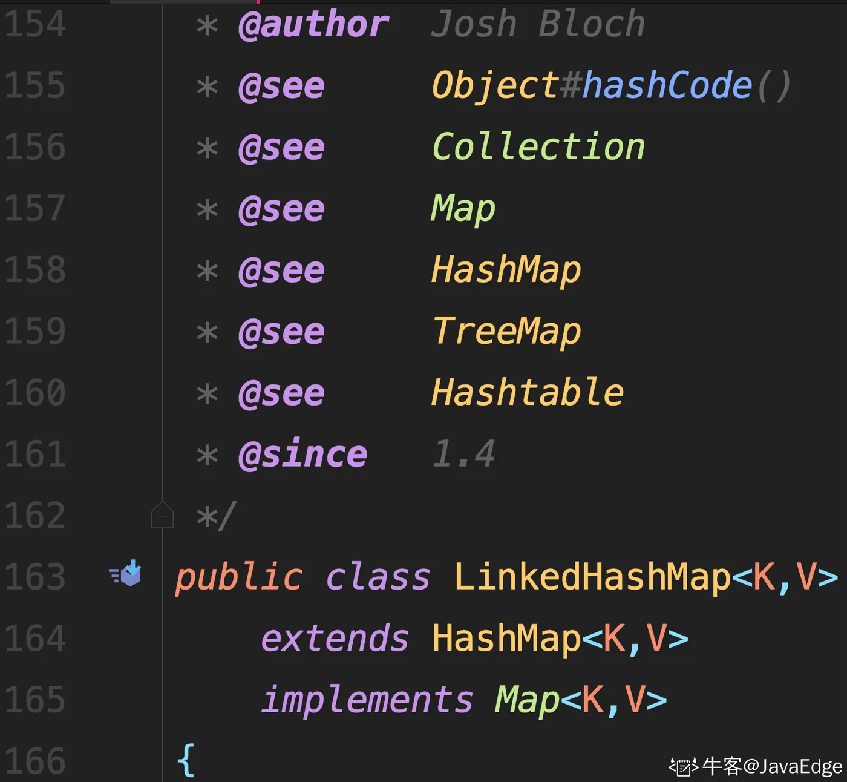Click the LinkedHashMap class name
The width and height of the screenshot is (847, 782).
tap(592, 577)
